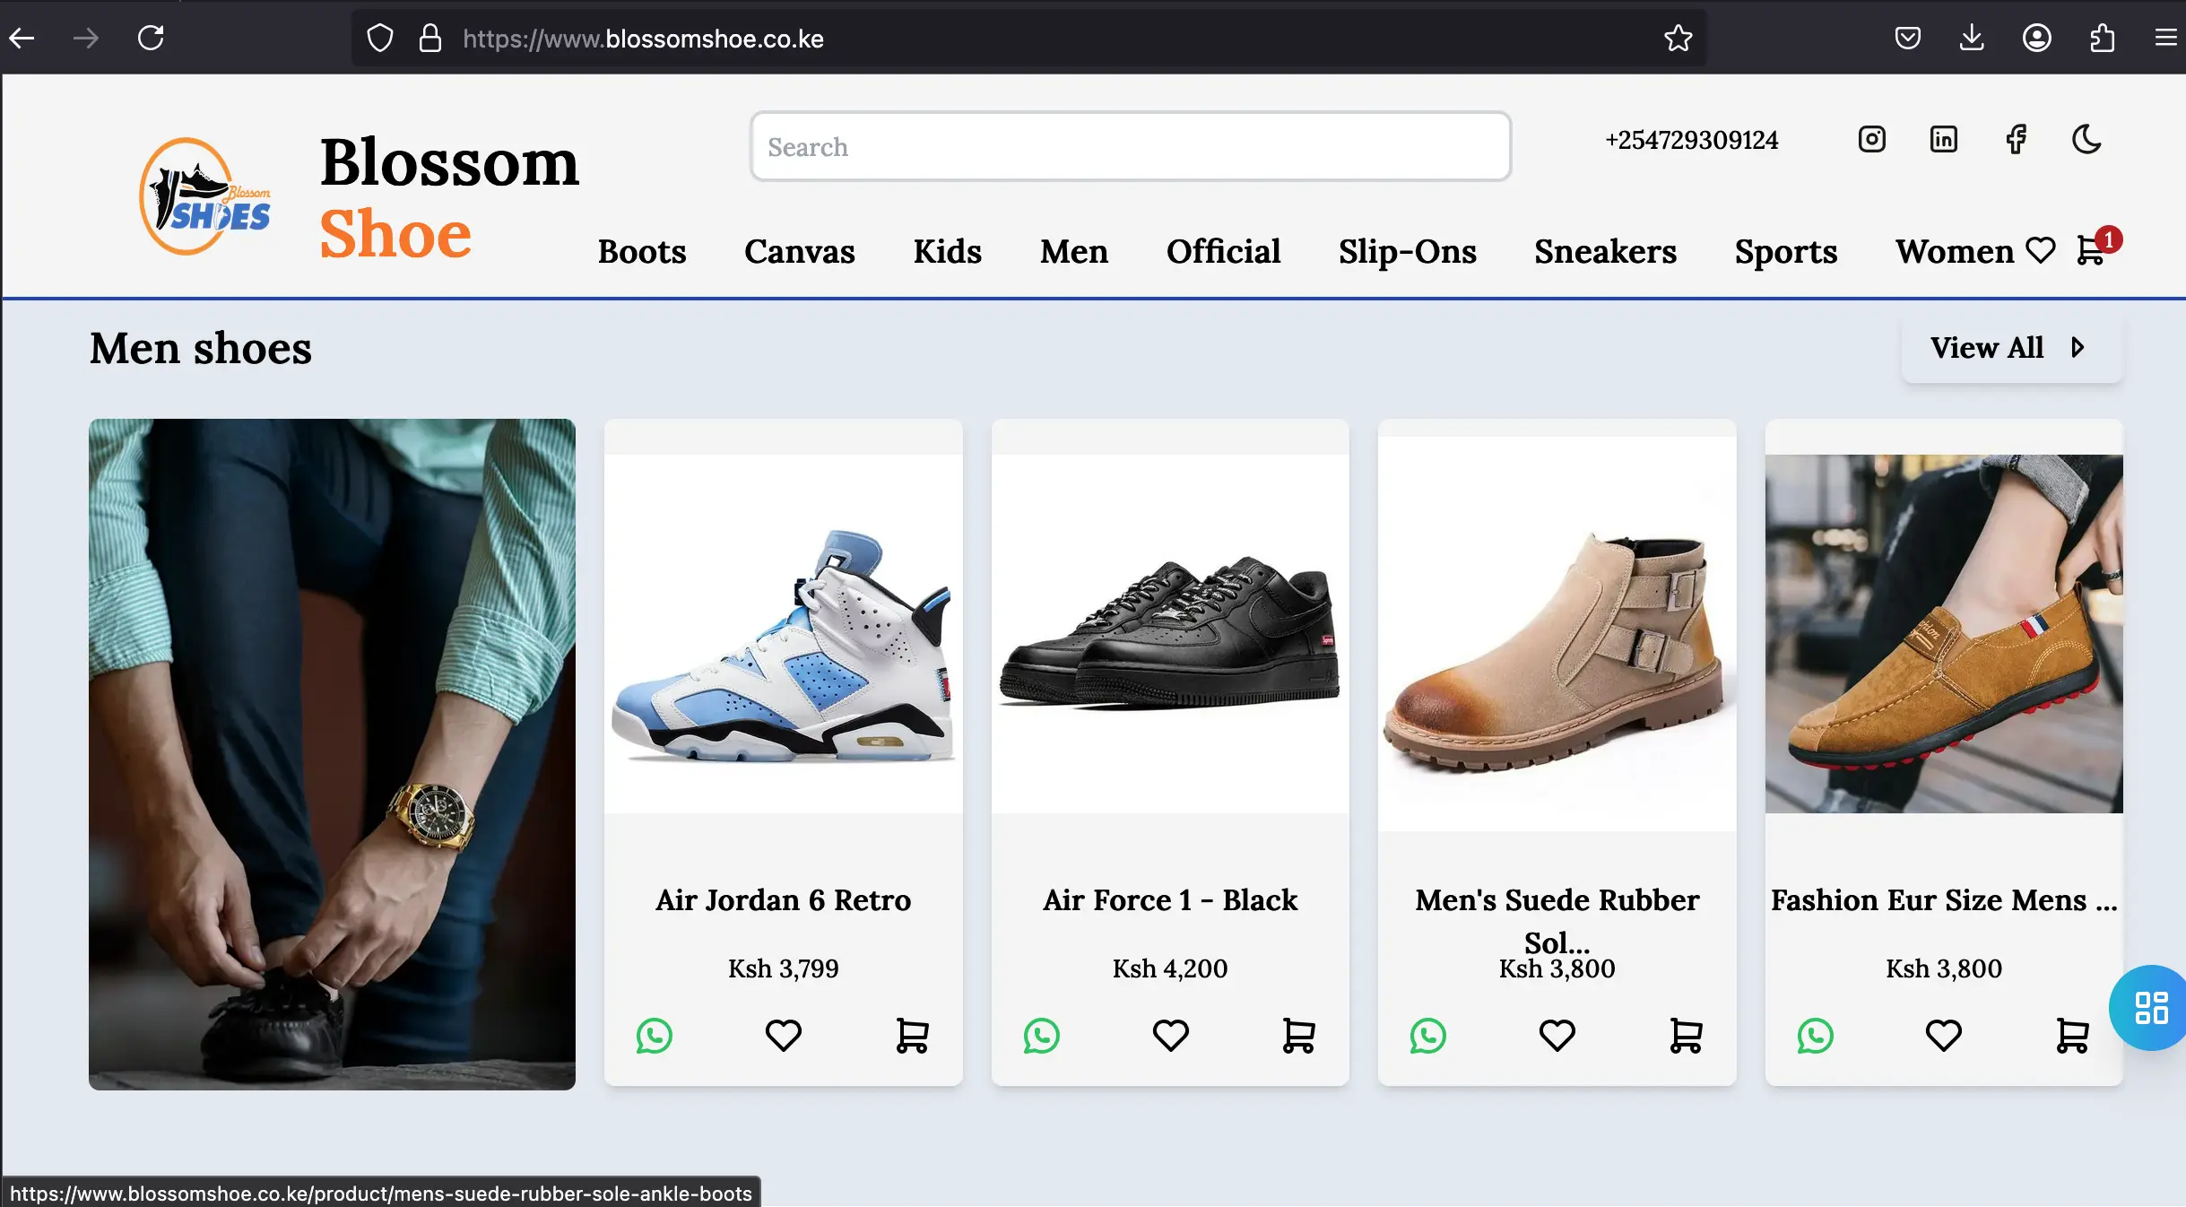Click the padlock site security icon
Image resolution: width=2186 pixels, height=1207 pixels.
coord(430,39)
